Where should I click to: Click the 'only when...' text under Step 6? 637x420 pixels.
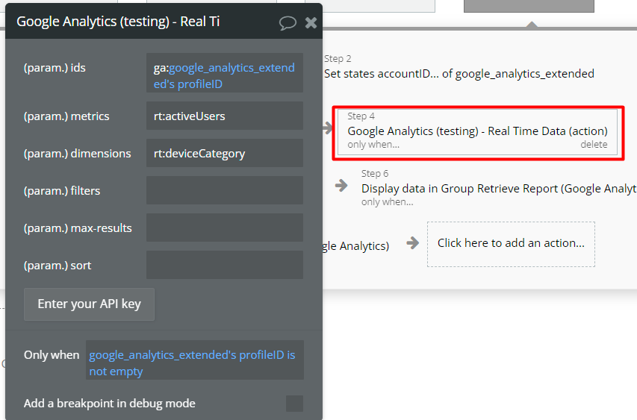(387, 202)
